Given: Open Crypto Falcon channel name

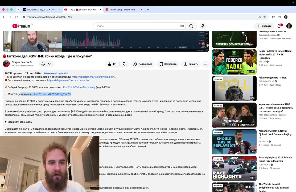Looking at the screenshot, I should pyautogui.click(x=20, y=62).
